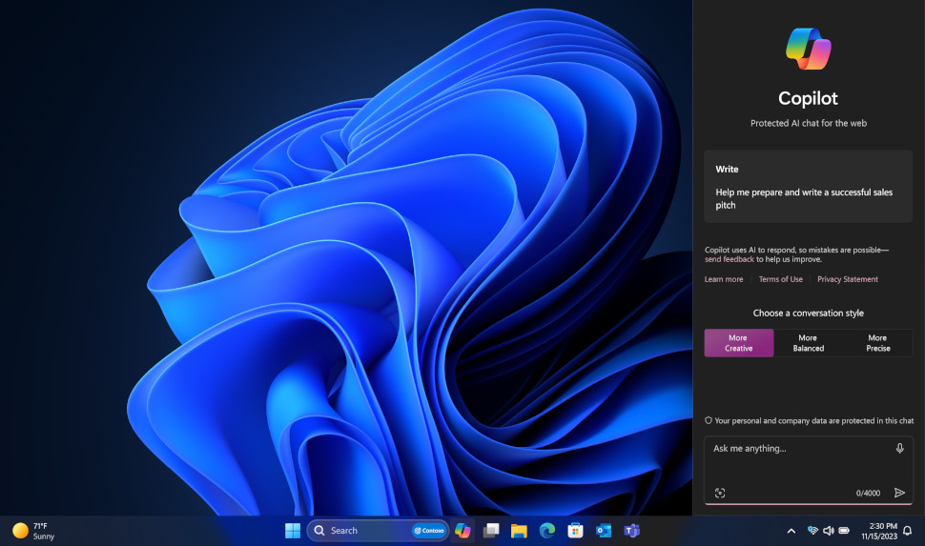925x546 pixels.
Task: Open Microsoft Teams from the taskbar
Action: pos(632,531)
